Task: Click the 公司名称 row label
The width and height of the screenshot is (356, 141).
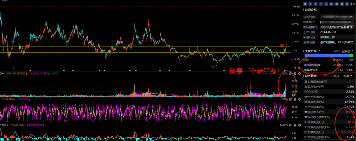Action: [x=309, y=17]
